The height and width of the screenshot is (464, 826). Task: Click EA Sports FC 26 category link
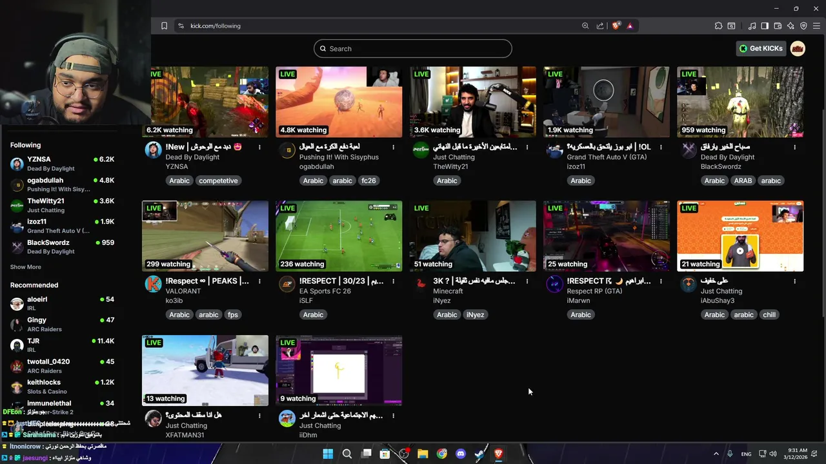tap(325, 291)
